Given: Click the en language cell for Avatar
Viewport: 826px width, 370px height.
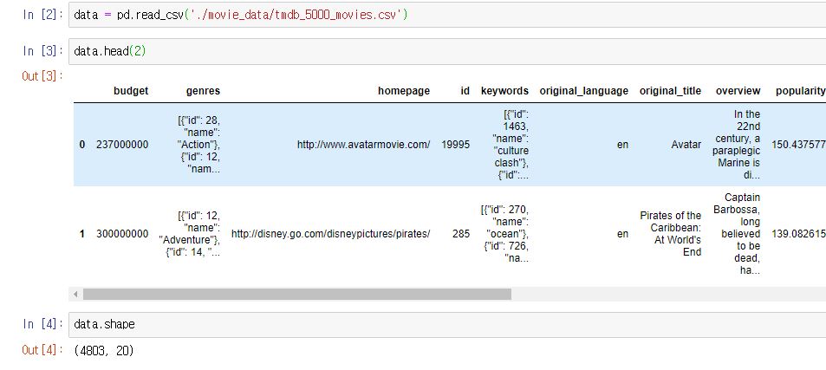Looking at the screenshot, I should [622, 145].
